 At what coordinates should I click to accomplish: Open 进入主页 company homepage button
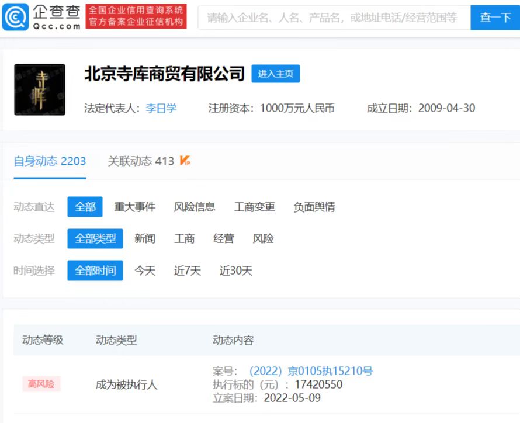click(276, 74)
